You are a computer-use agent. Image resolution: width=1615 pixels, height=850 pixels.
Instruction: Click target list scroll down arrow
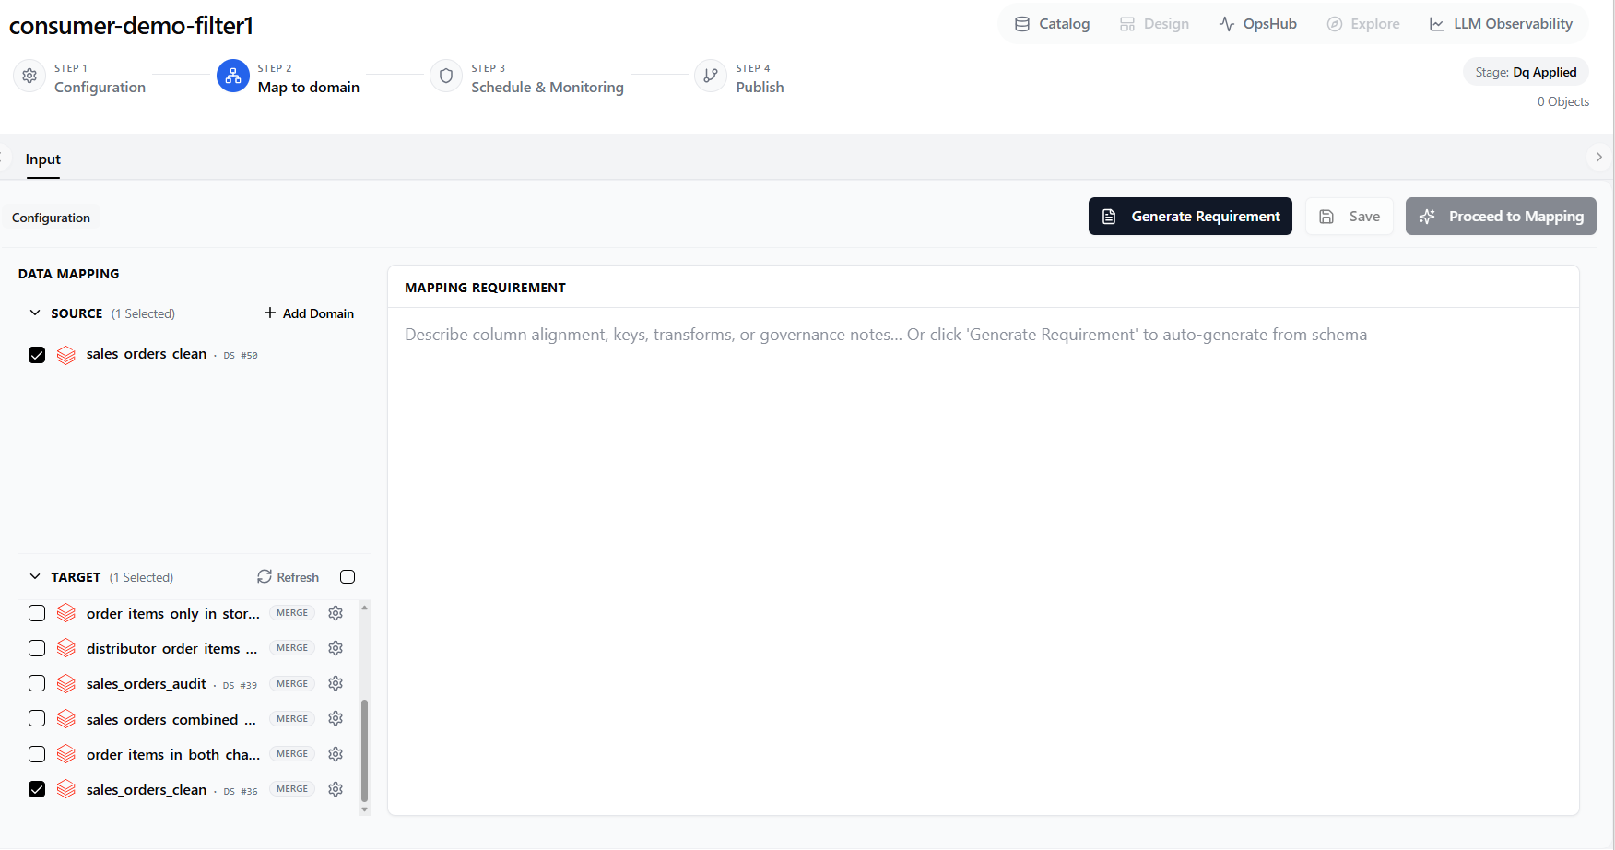[x=364, y=809]
